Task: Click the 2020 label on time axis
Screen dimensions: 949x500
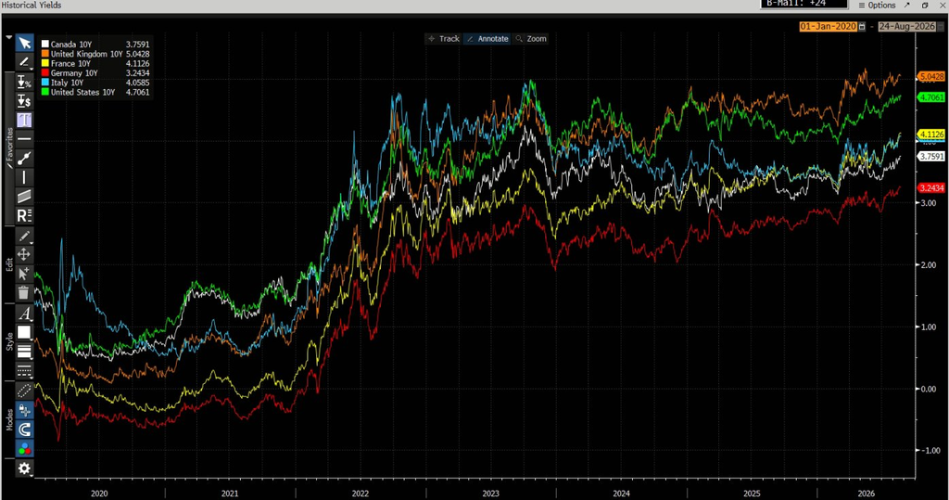Action: pyautogui.click(x=99, y=494)
